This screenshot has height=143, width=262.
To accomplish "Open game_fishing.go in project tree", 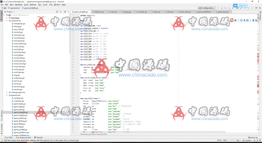I will click(x=20, y=121).
